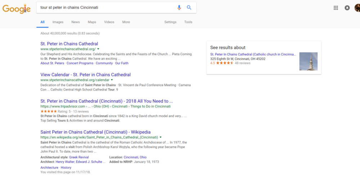The height and width of the screenshot is (180, 360).
Task: Switch to the Maps tab
Action: click(x=92, y=22)
